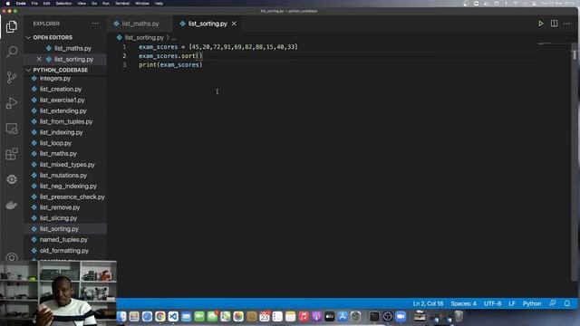This screenshot has width=580, height=326.
Task: Change end of line sequence LF
Action: coord(512,303)
